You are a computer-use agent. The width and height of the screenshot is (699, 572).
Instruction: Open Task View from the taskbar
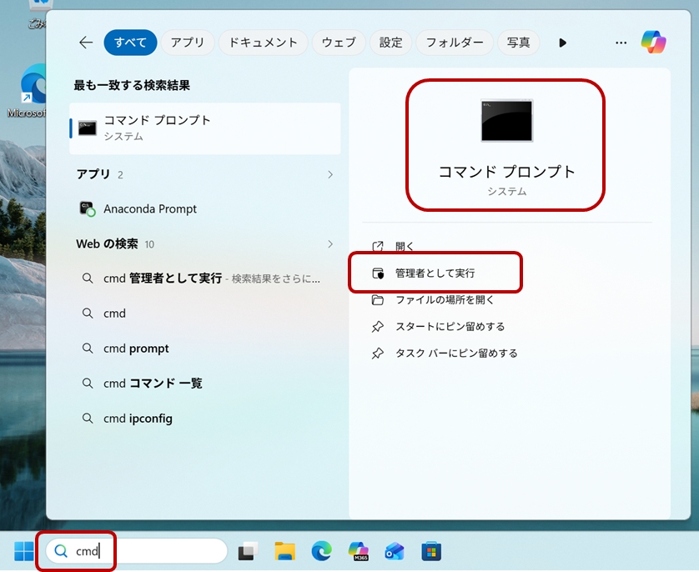(x=248, y=551)
